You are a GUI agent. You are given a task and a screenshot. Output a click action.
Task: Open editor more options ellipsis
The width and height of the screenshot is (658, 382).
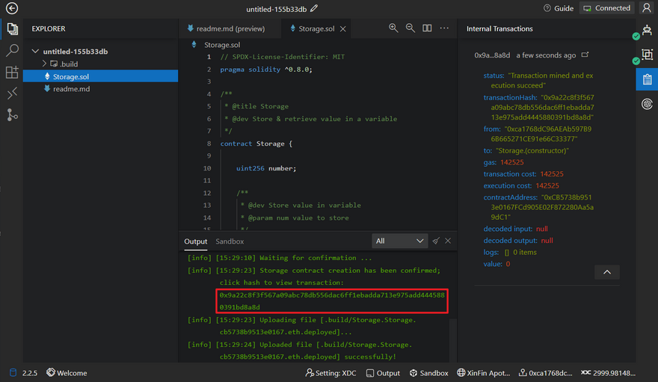444,28
